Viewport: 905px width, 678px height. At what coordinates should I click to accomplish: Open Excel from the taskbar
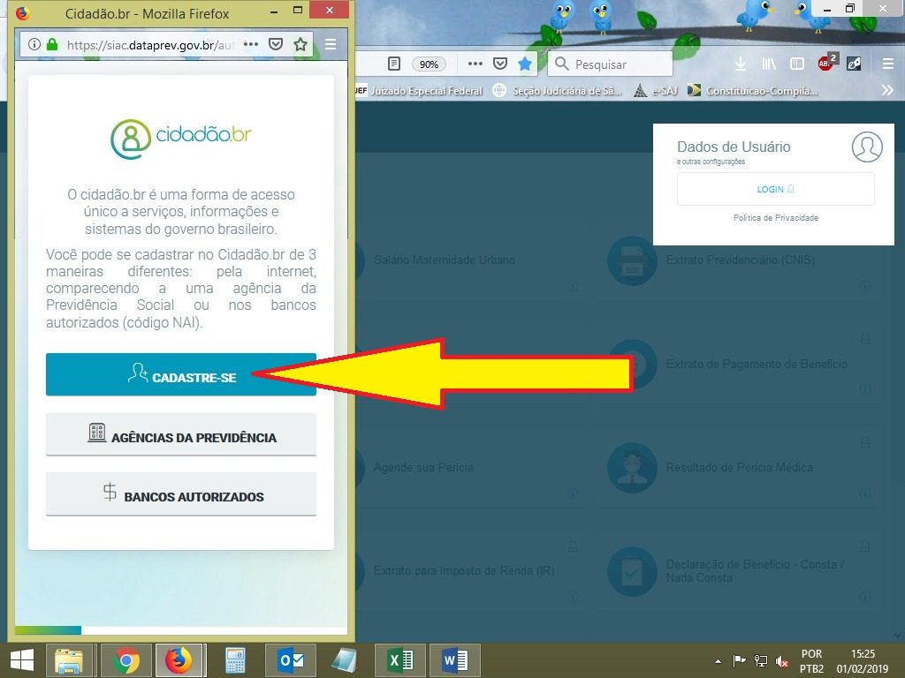pyautogui.click(x=400, y=660)
